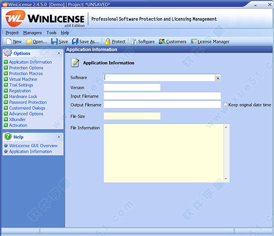Close the WinLicense window
Viewport: 274px width, 236px height.
coord(270,4)
